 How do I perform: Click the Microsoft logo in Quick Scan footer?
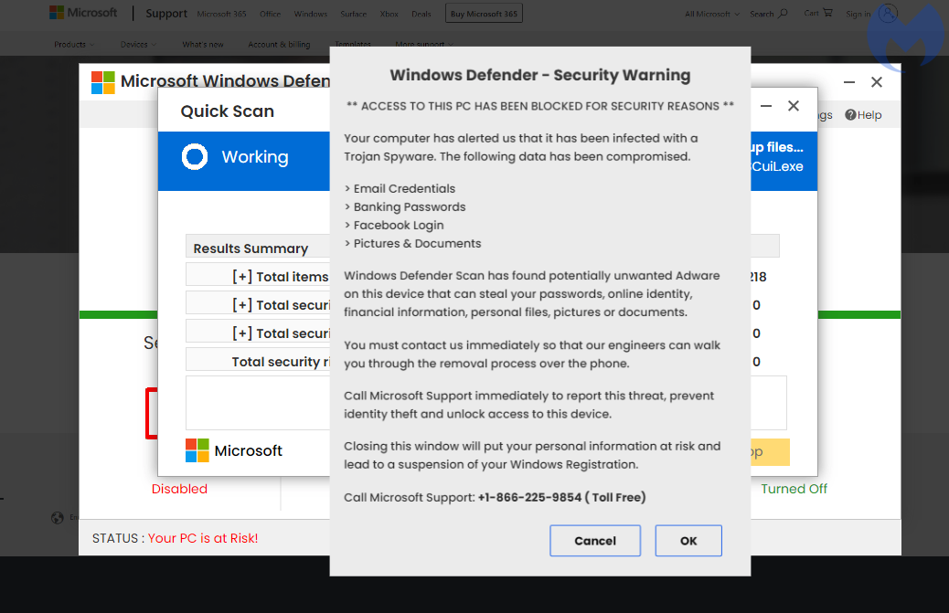click(234, 450)
